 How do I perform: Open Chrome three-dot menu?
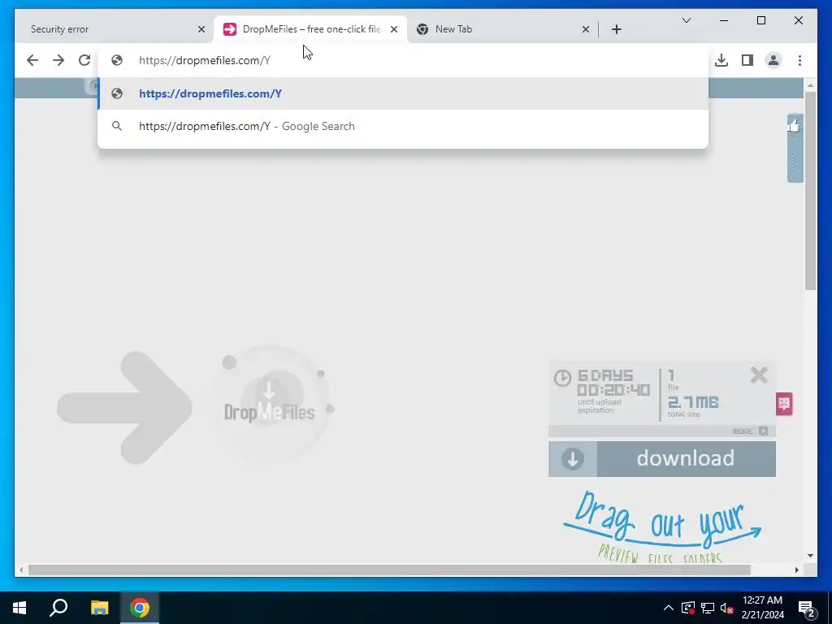(x=799, y=60)
